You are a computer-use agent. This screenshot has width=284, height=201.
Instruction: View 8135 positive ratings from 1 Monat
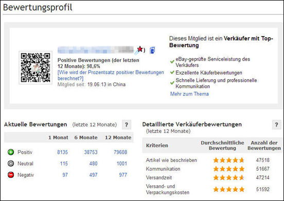[62, 152]
